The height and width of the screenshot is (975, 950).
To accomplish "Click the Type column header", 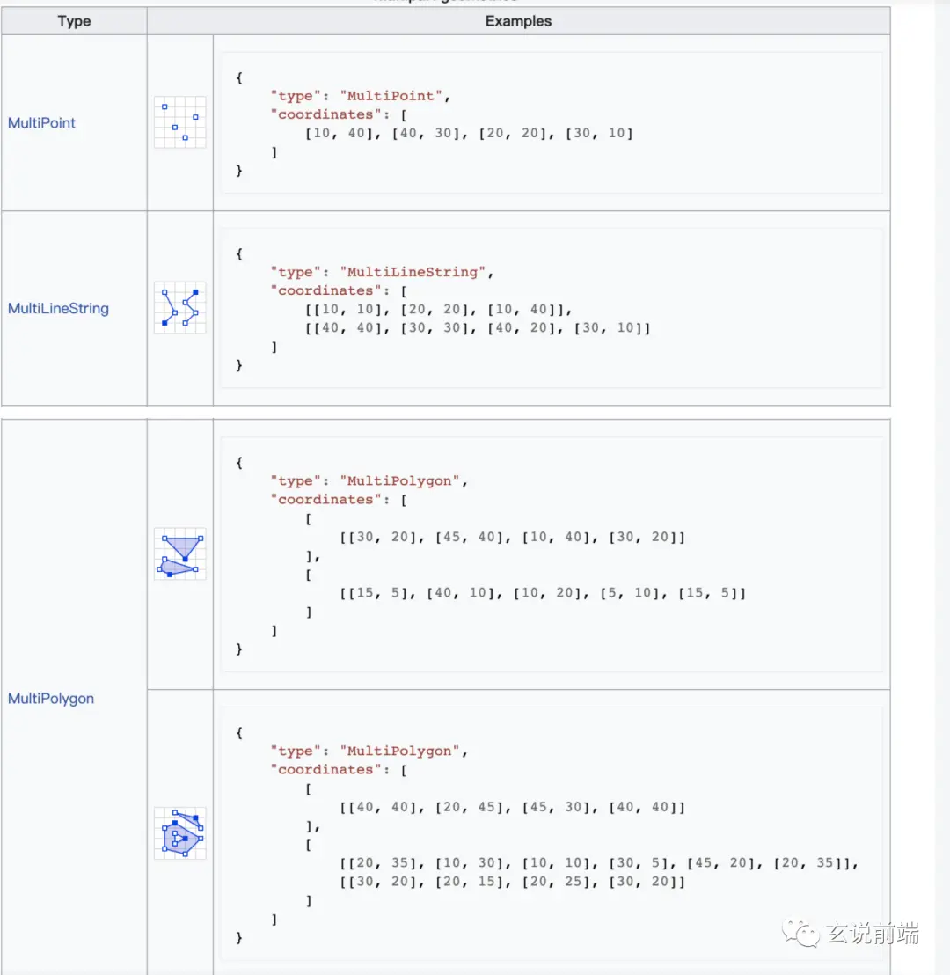I will tap(74, 21).
